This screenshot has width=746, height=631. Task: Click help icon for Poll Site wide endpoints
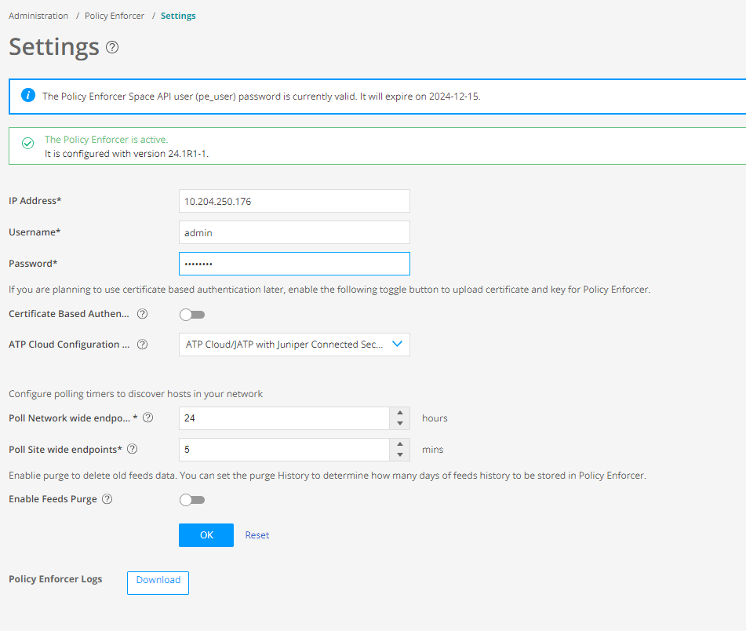[x=132, y=450]
